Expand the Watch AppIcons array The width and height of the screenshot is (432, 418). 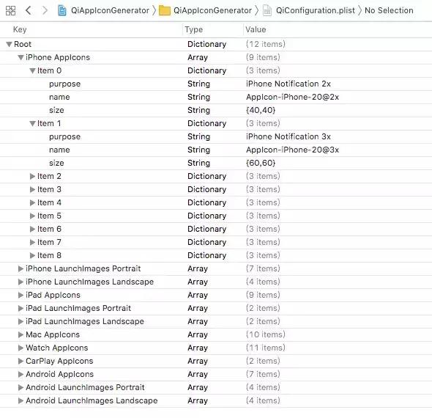pos(21,348)
